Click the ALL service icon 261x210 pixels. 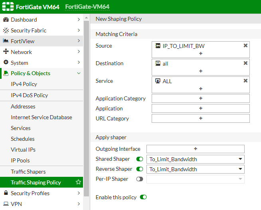click(158, 81)
